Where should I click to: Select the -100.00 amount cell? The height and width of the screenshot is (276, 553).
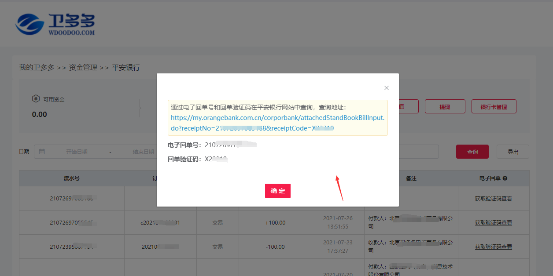(x=275, y=247)
